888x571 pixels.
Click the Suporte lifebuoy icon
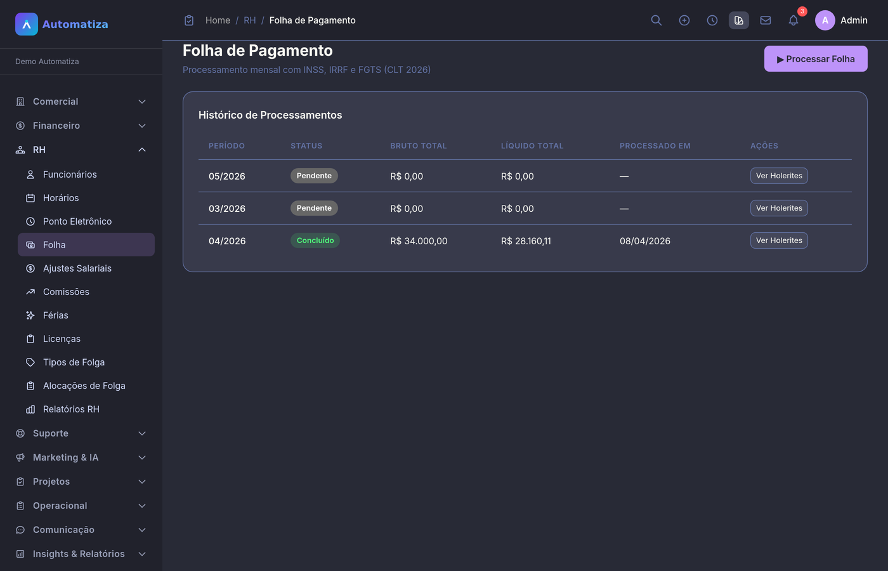[x=20, y=433]
